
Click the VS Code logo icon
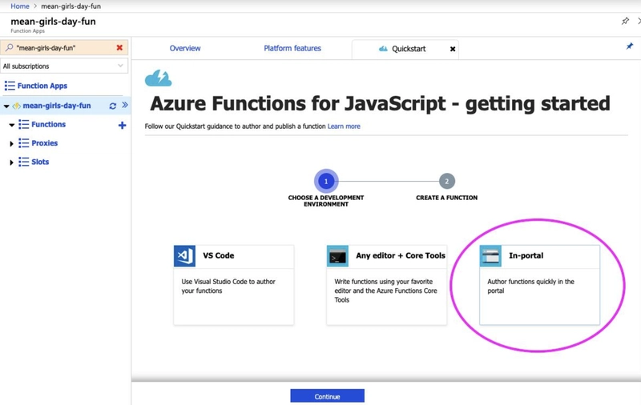coord(184,256)
